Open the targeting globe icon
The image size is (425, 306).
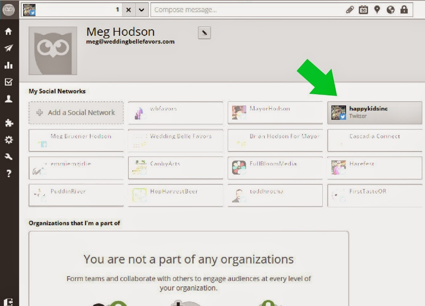pyautogui.click(x=390, y=10)
